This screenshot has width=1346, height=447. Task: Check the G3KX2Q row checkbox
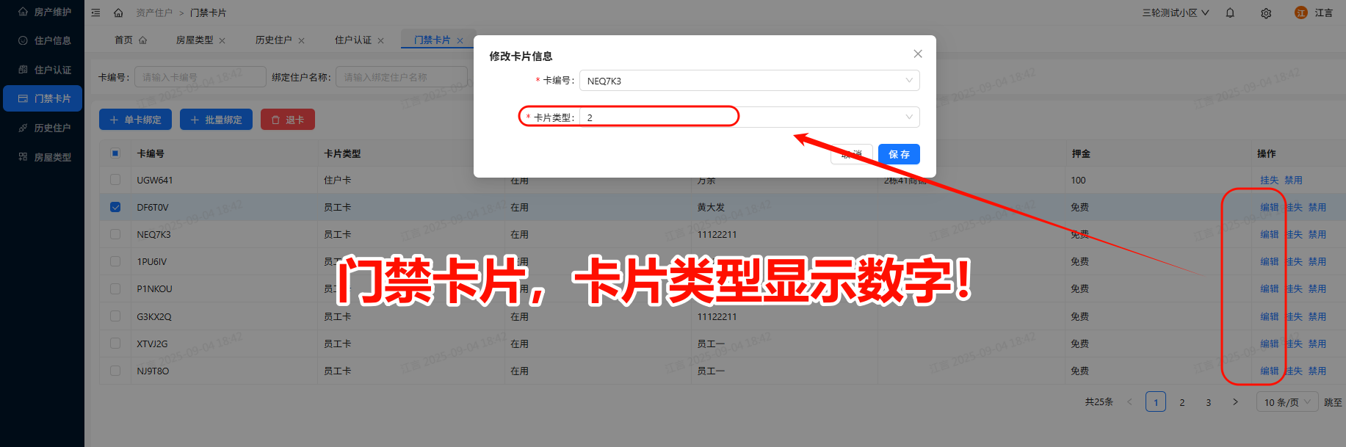pyautogui.click(x=115, y=316)
